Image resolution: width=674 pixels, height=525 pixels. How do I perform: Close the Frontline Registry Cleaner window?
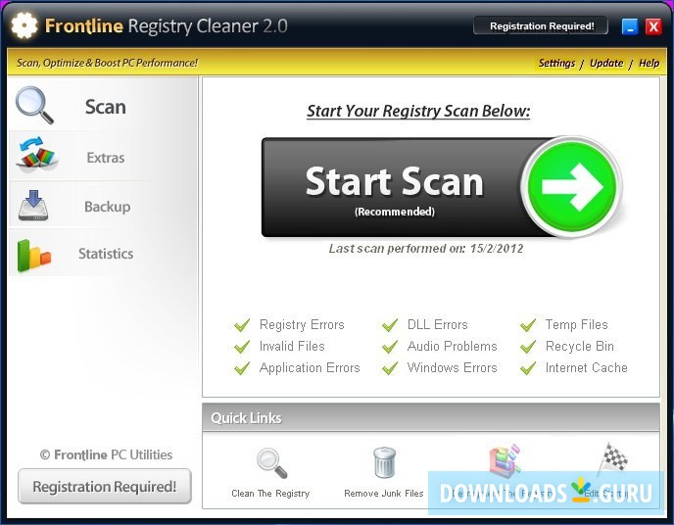652,26
